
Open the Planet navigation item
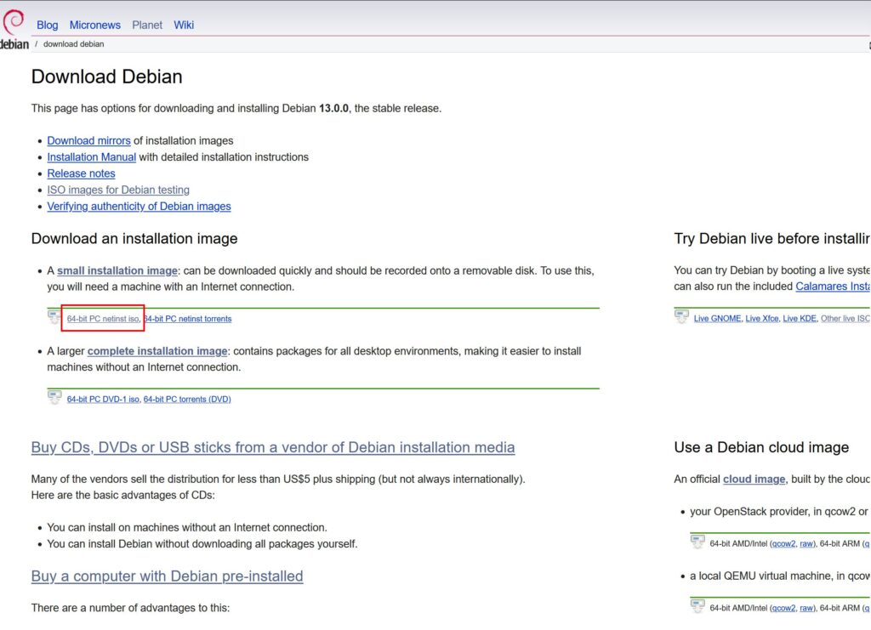pyautogui.click(x=147, y=25)
